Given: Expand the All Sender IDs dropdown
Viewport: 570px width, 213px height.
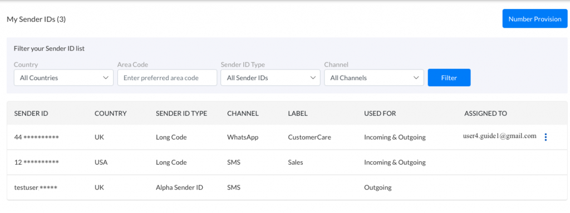Looking at the screenshot, I should pyautogui.click(x=270, y=78).
